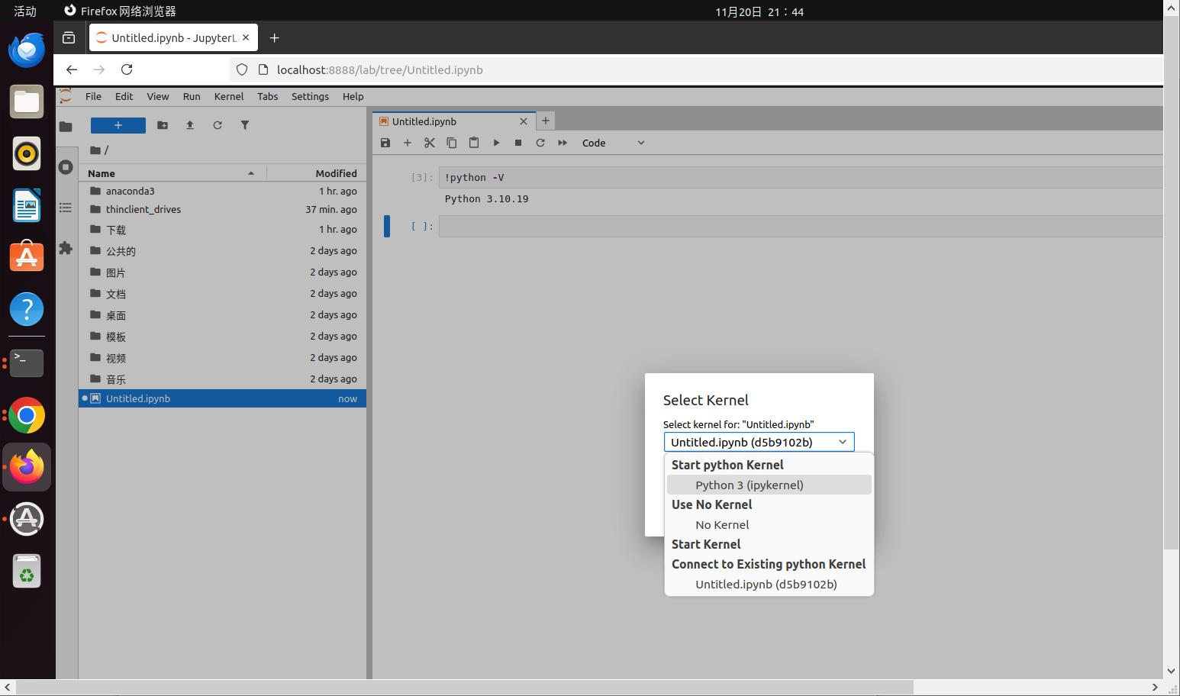Open the Kernel menu
Image resolution: width=1180 pixels, height=696 pixels.
pyautogui.click(x=228, y=96)
